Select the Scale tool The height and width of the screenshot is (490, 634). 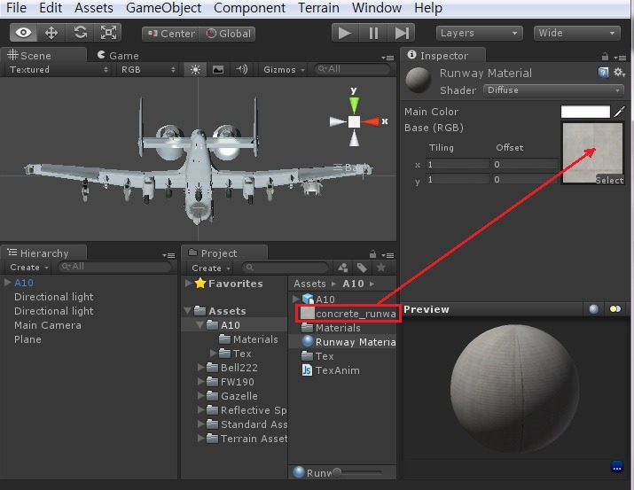[x=108, y=33]
